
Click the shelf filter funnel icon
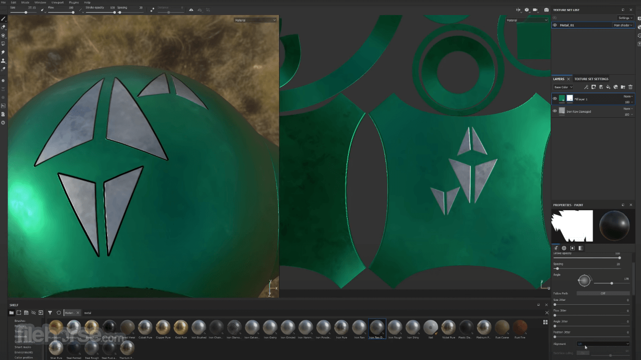click(x=50, y=313)
